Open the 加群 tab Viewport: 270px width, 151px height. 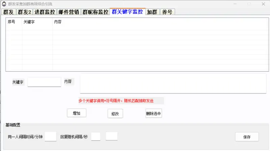[152, 12]
